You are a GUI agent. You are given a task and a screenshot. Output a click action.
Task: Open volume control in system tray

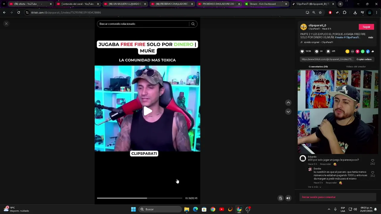pyautogui.click(x=355, y=209)
